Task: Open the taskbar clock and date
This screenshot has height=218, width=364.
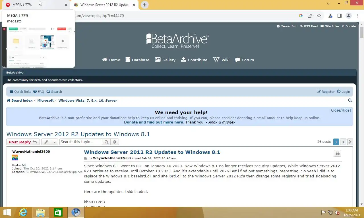Action: click(x=351, y=212)
